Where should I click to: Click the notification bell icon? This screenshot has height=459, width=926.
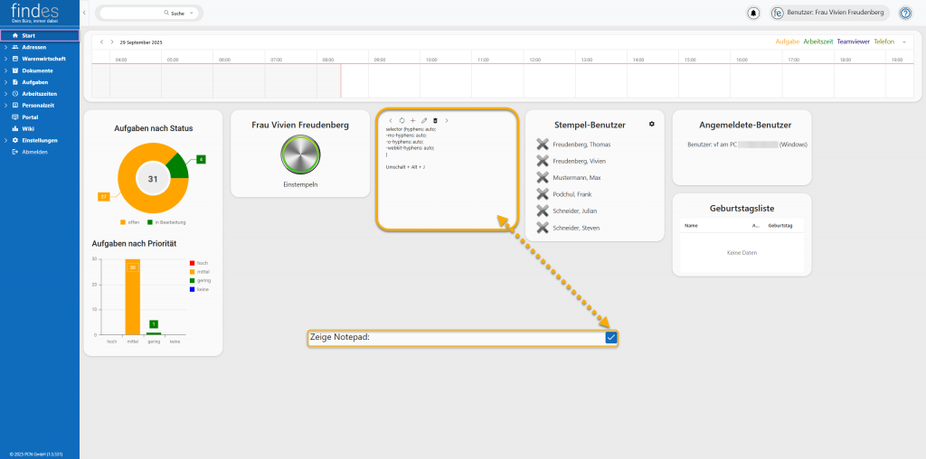tap(753, 14)
